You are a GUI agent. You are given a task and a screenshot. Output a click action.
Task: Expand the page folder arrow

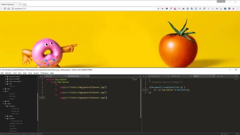6,116
